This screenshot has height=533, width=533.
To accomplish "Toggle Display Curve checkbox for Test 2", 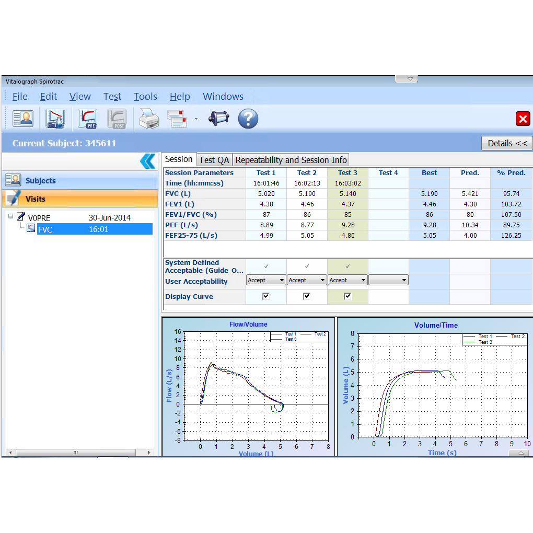I will coord(307,296).
